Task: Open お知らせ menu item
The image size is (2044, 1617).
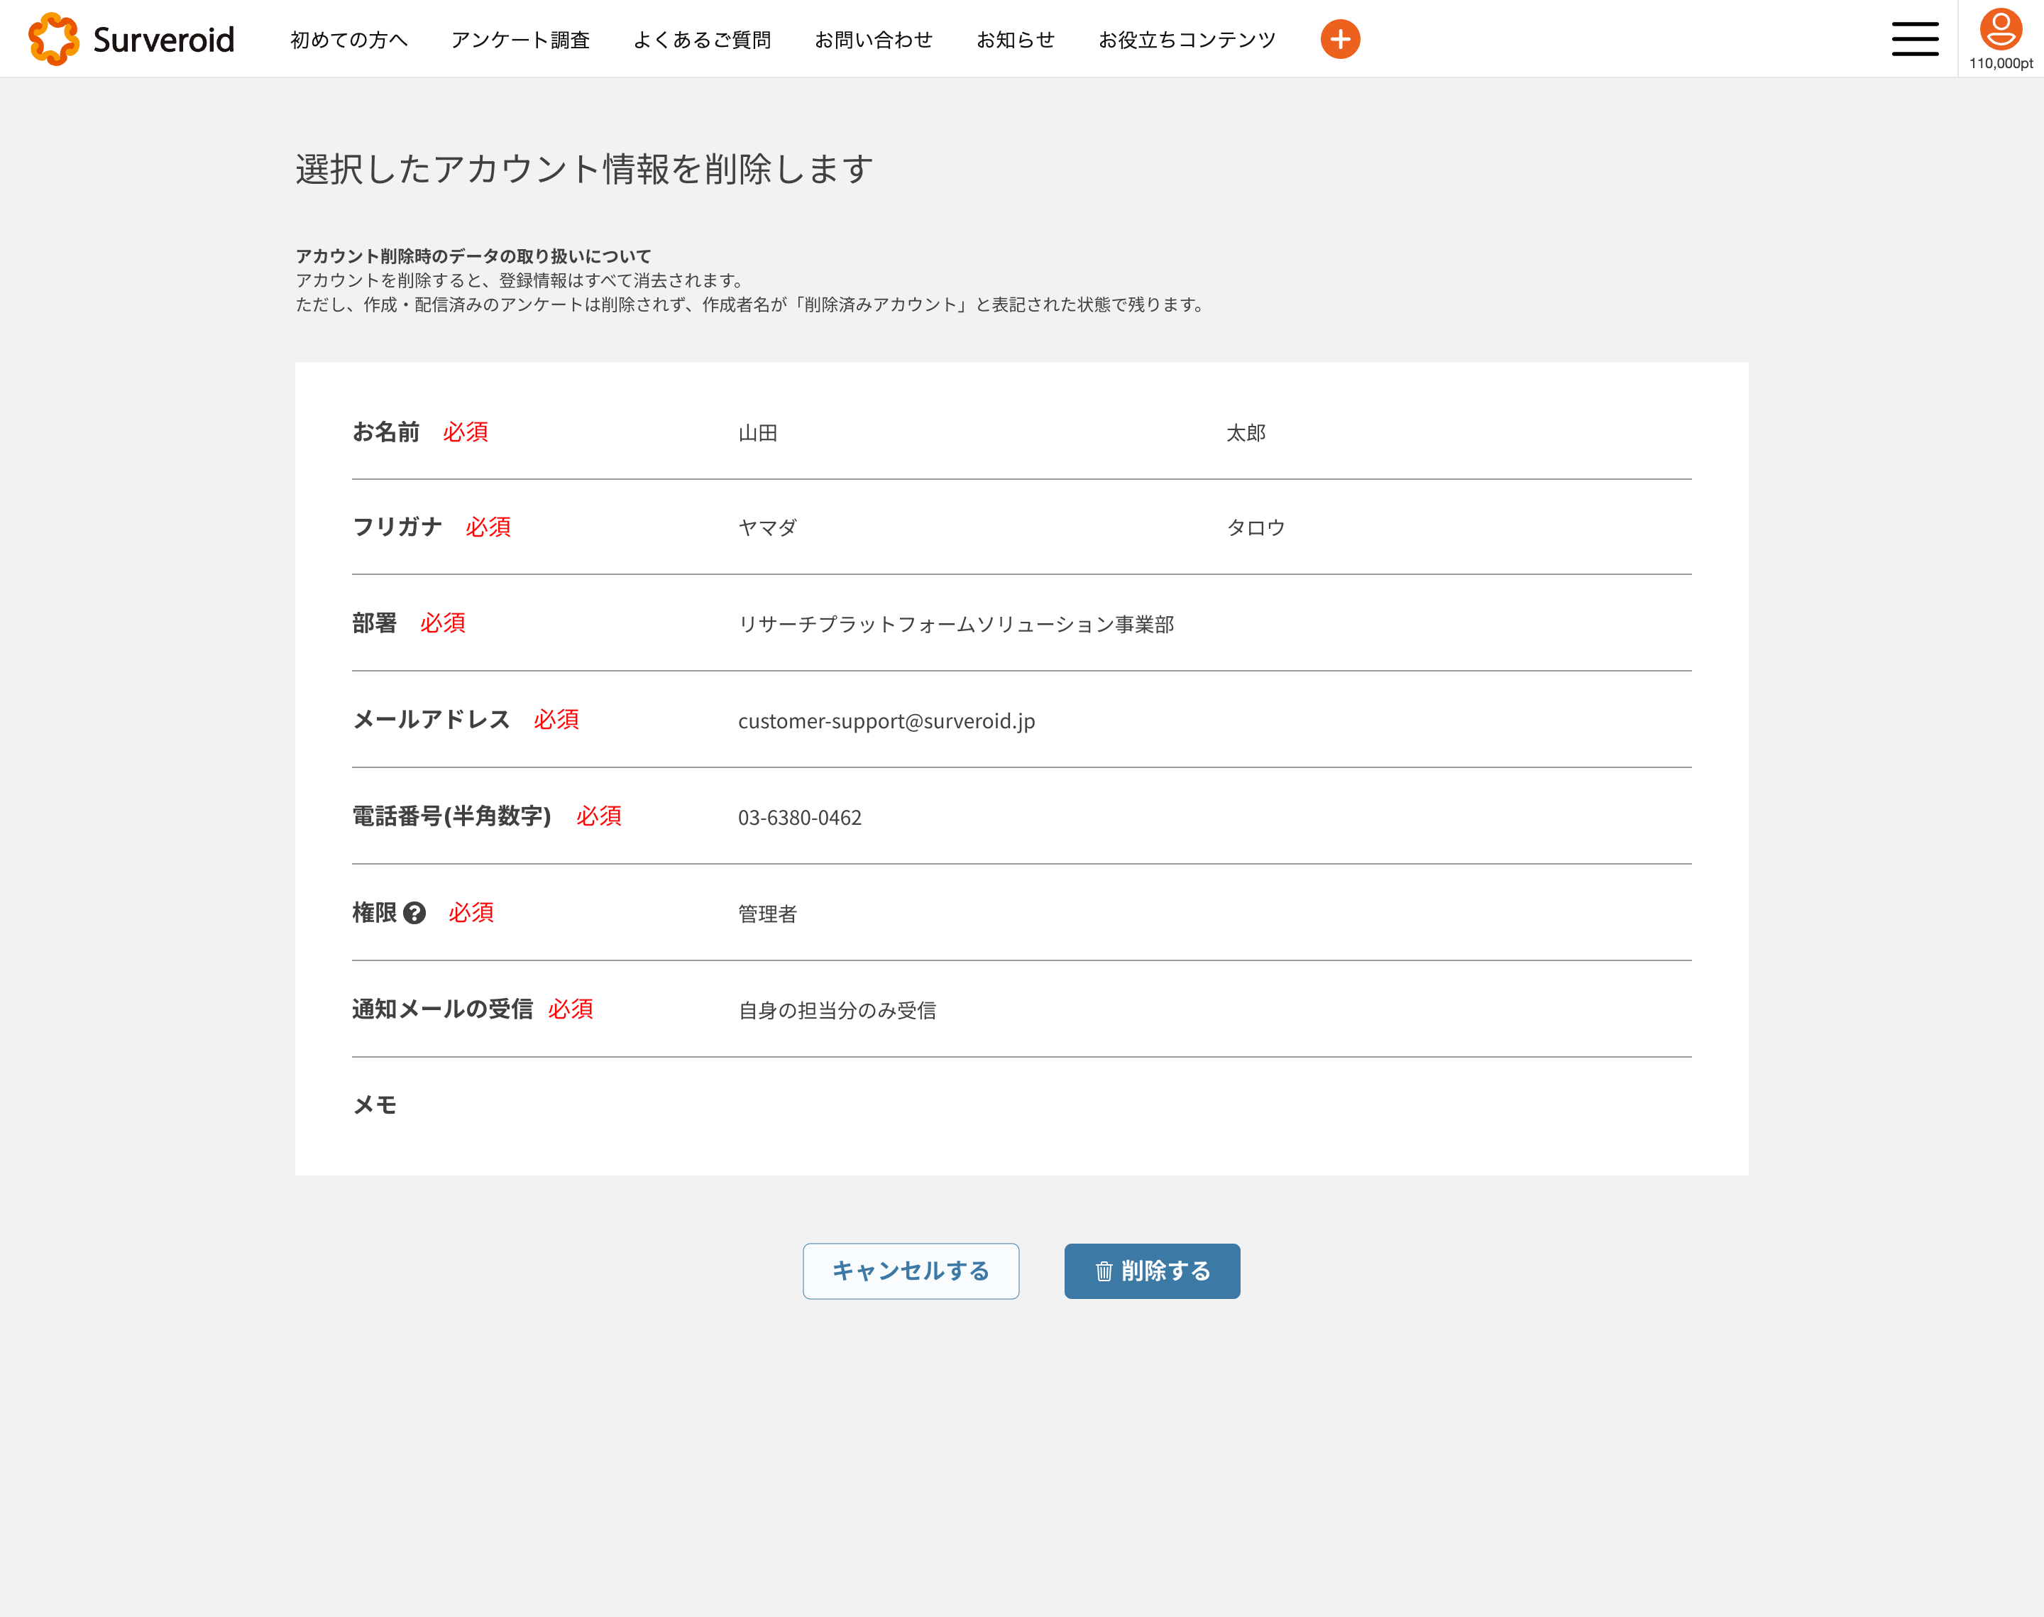Action: click(1014, 40)
